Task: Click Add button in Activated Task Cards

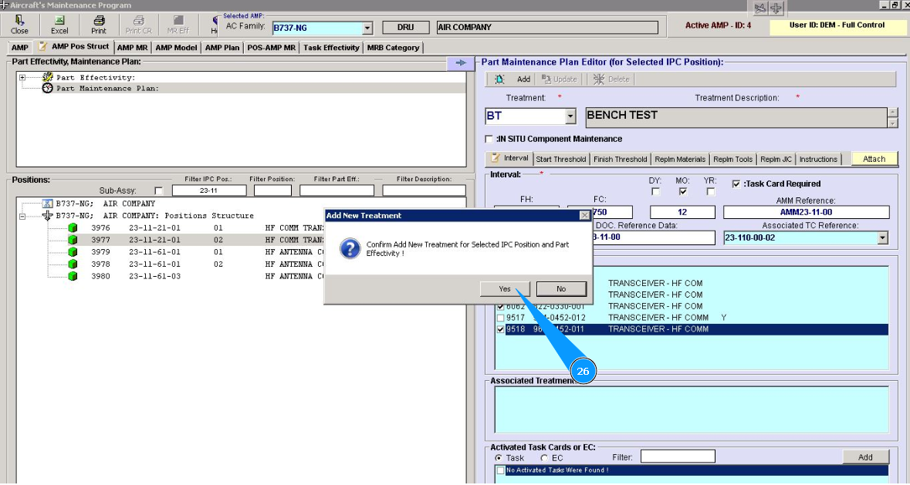Action: (x=865, y=457)
